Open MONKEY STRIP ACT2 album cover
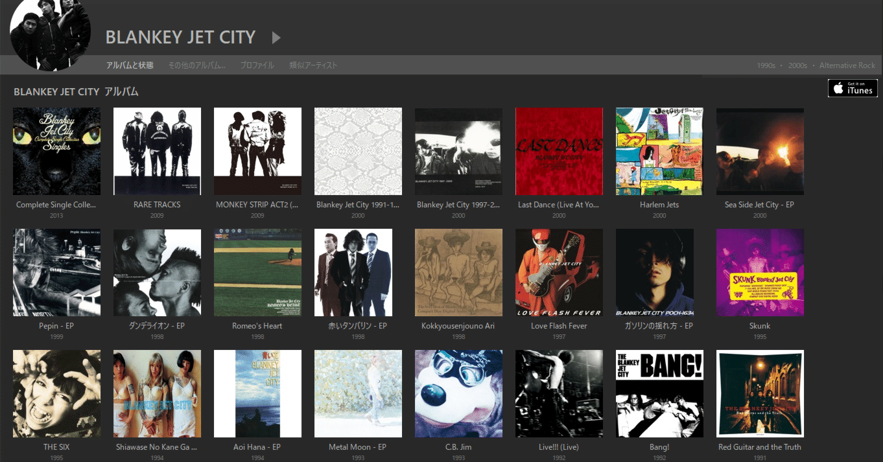 (257, 151)
